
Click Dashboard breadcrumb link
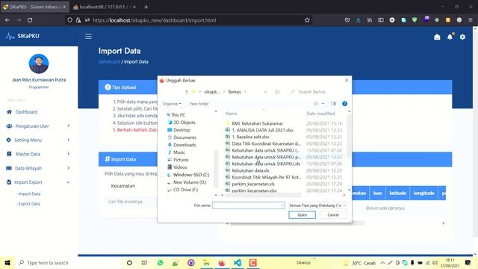(x=109, y=61)
